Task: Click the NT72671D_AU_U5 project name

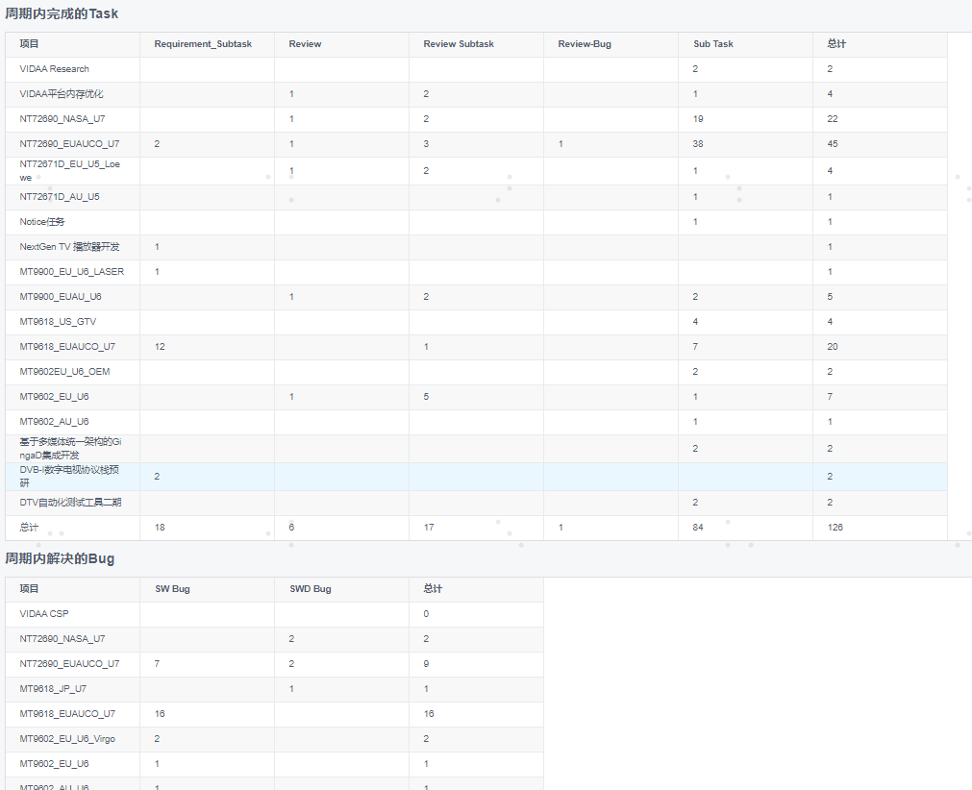Action: [x=60, y=197]
